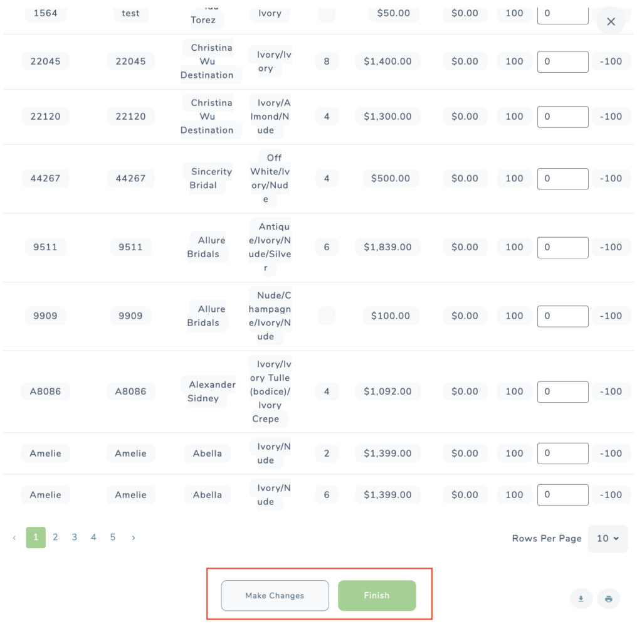Image resolution: width=642 pixels, height=626 pixels.
Task: Click the print icon at bottom right
Action: coord(608,599)
